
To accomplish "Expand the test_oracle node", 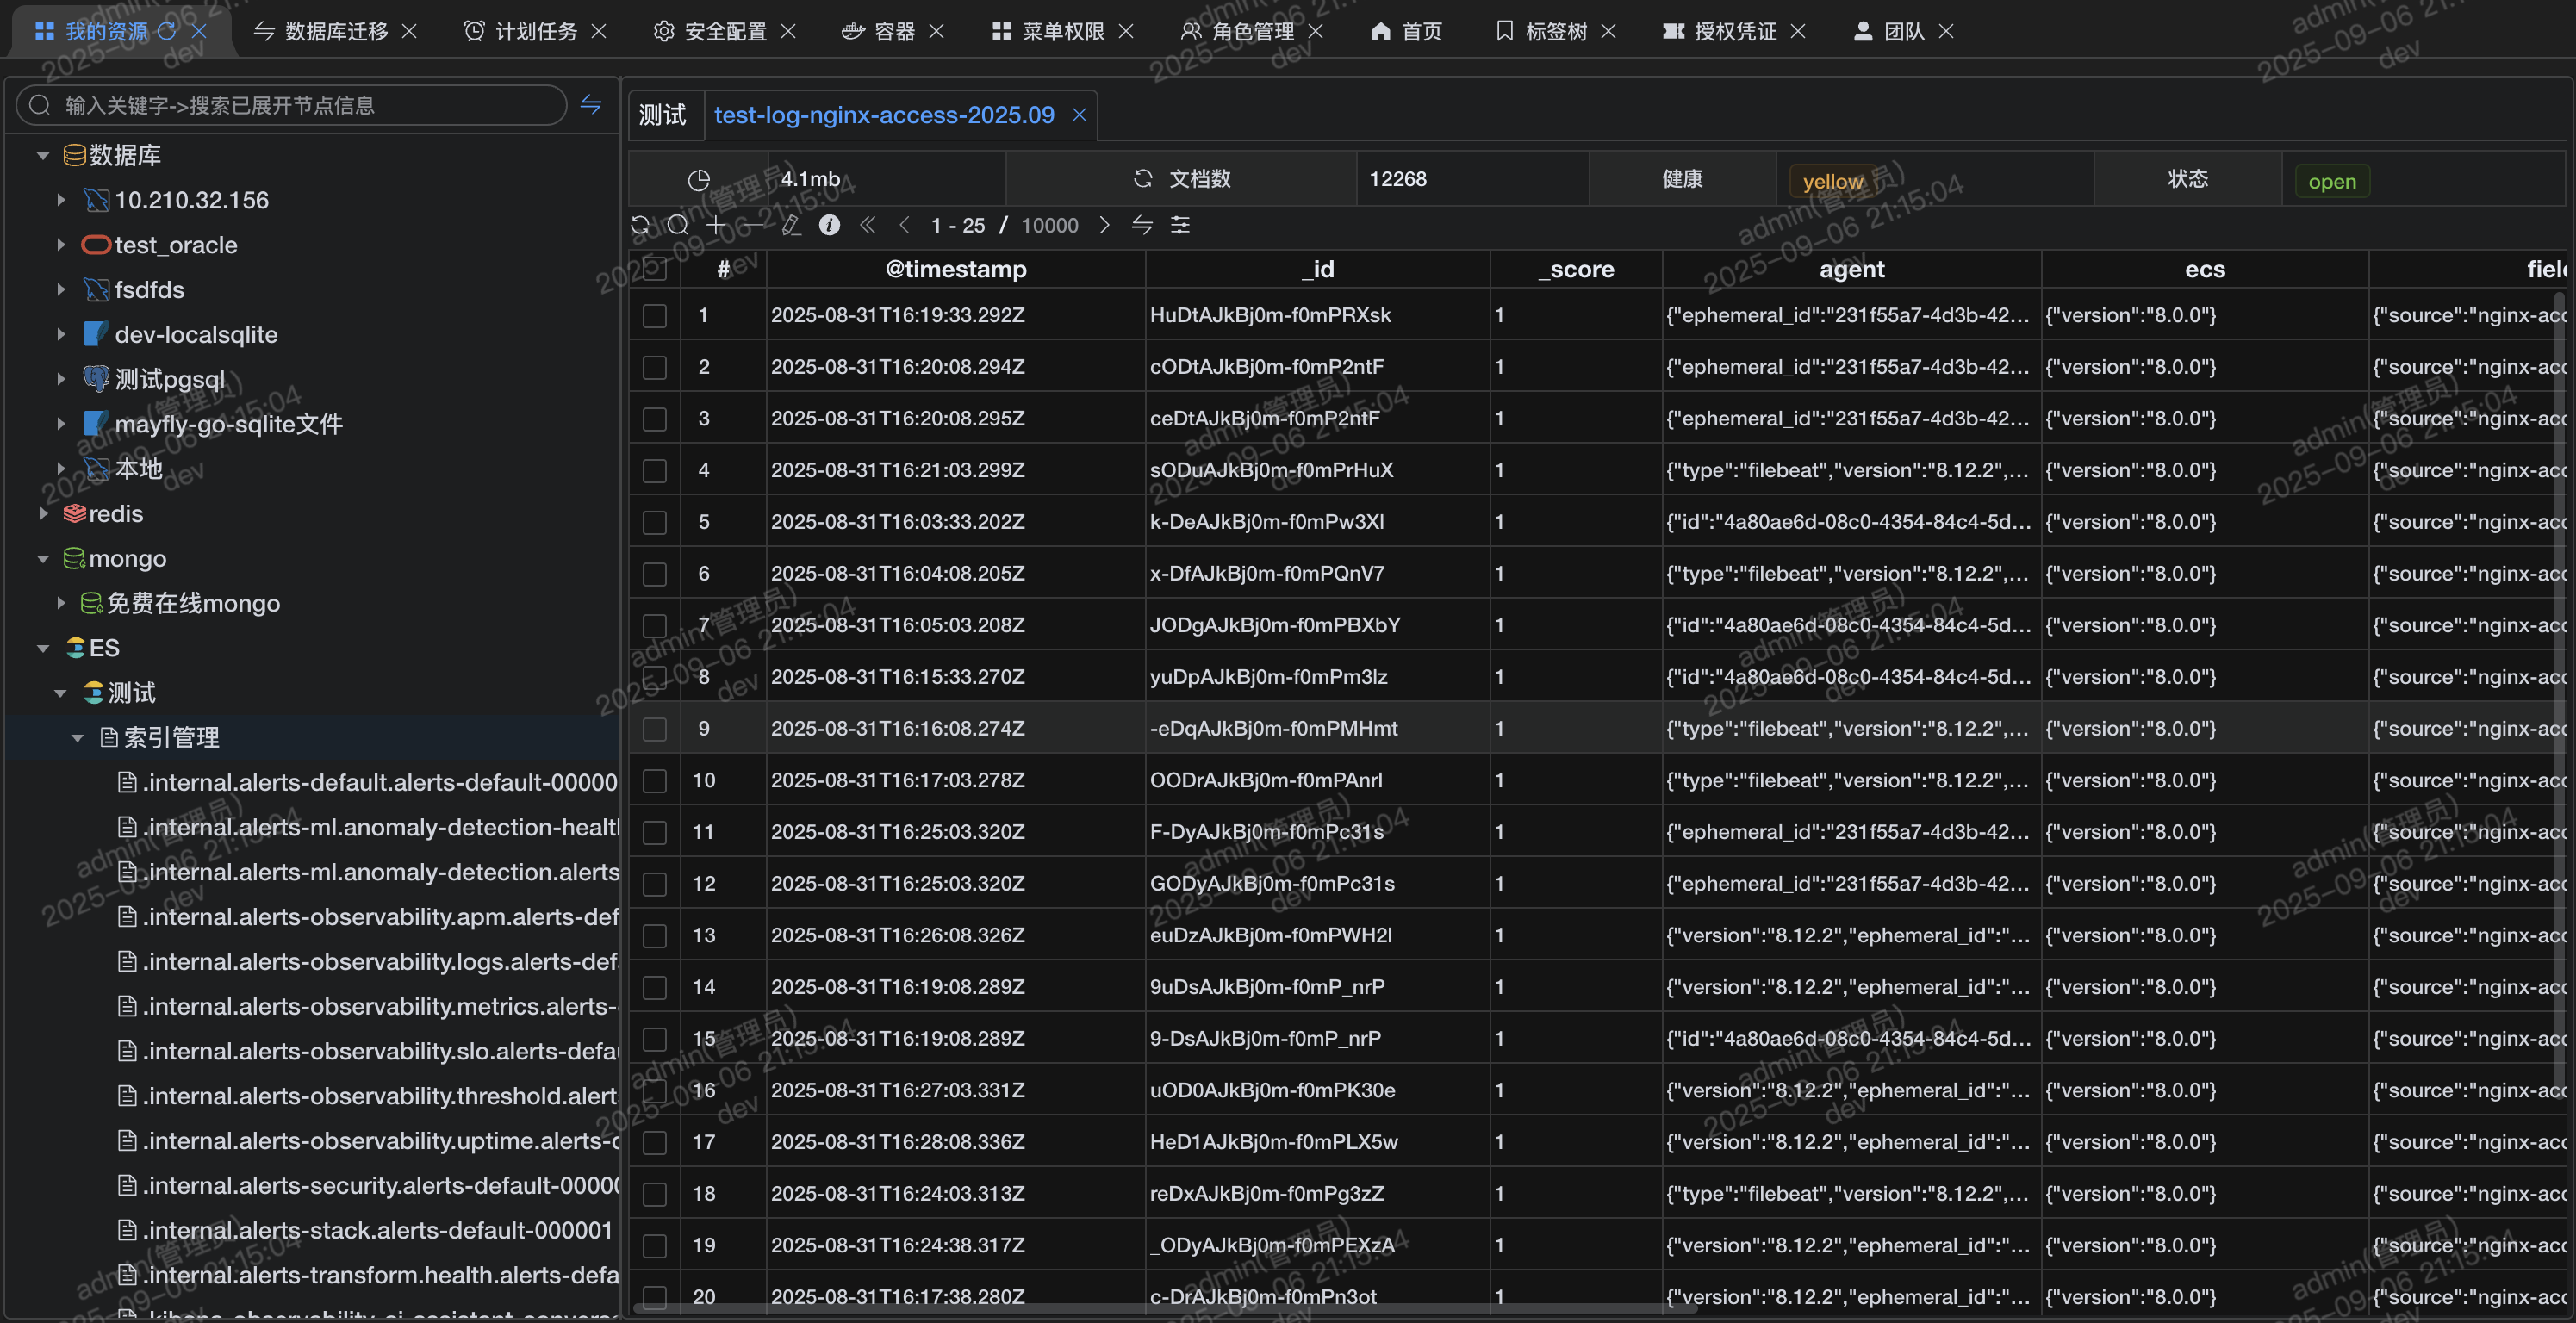I will [61, 245].
